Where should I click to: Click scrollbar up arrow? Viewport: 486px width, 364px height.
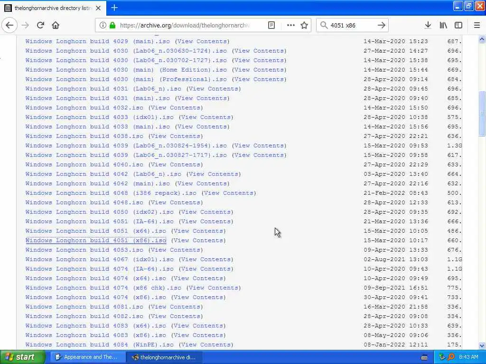[x=482, y=39]
